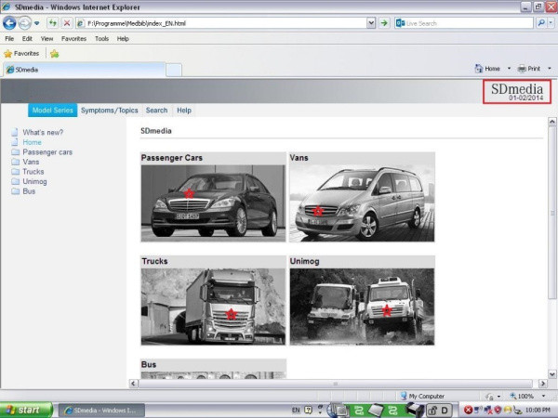
Task: Expand the address bar history dropdown
Action: click(x=371, y=23)
